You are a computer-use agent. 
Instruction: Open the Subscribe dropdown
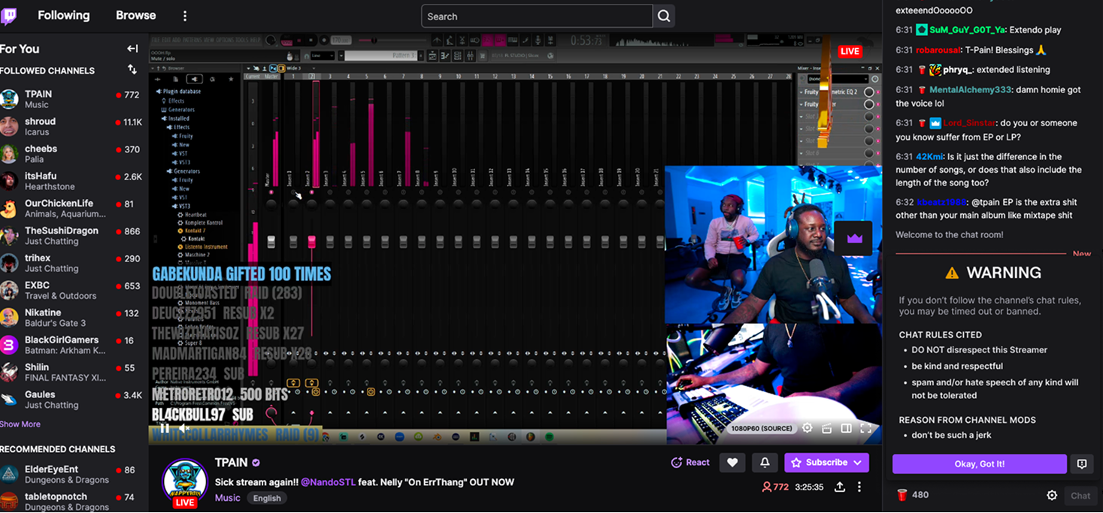pyautogui.click(x=826, y=463)
